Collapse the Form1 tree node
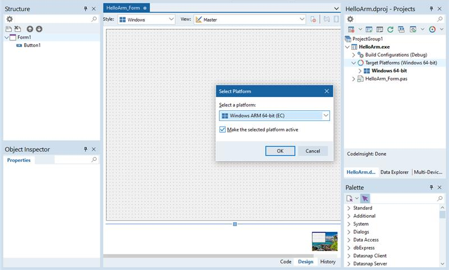 coord(7,38)
